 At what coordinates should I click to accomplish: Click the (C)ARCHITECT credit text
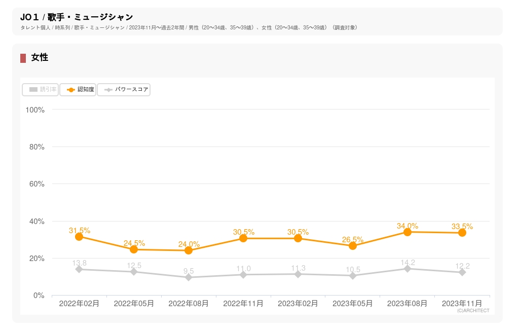coord(473,311)
